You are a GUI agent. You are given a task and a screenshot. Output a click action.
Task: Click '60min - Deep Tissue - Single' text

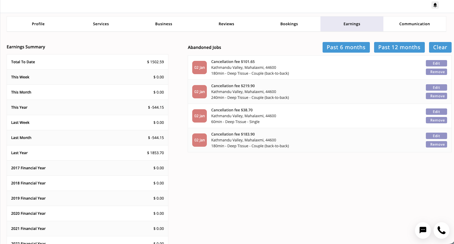tap(235, 122)
